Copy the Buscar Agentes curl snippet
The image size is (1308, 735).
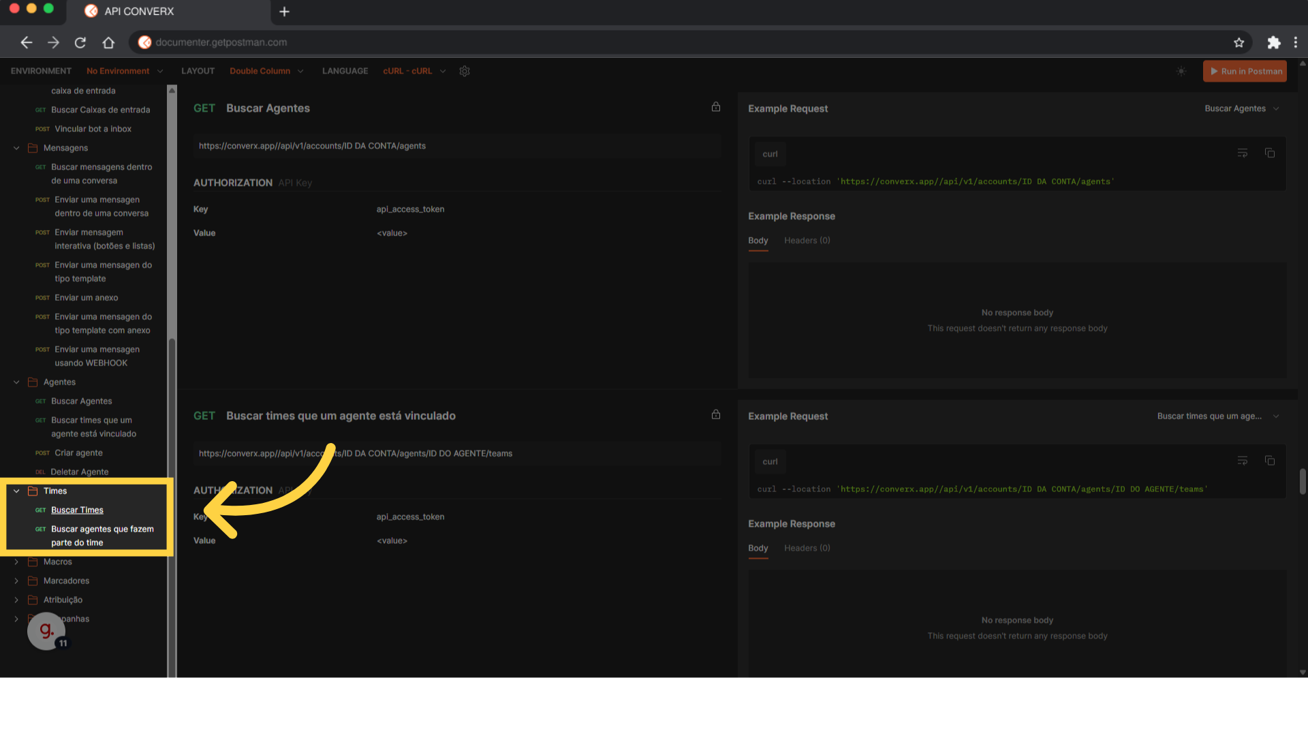click(1270, 153)
